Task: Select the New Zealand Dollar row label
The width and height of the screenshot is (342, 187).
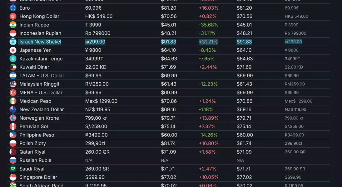Action: click(42, 109)
